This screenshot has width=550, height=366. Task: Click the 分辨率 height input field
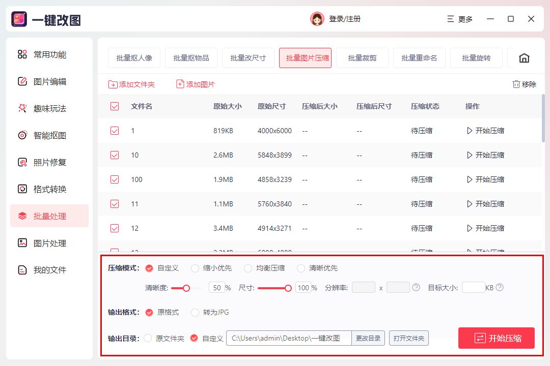398,288
